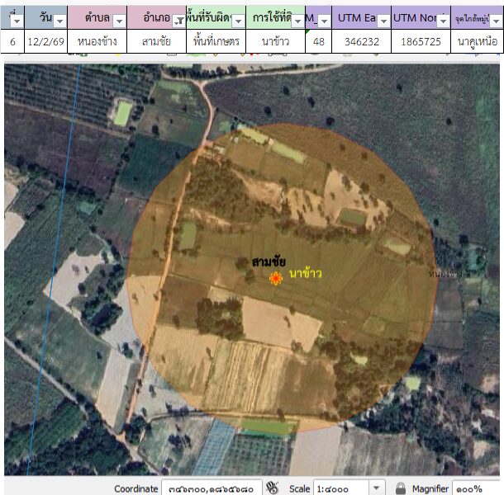Click the lock scale padlock icon
504x495 pixels.
[x=401, y=488]
